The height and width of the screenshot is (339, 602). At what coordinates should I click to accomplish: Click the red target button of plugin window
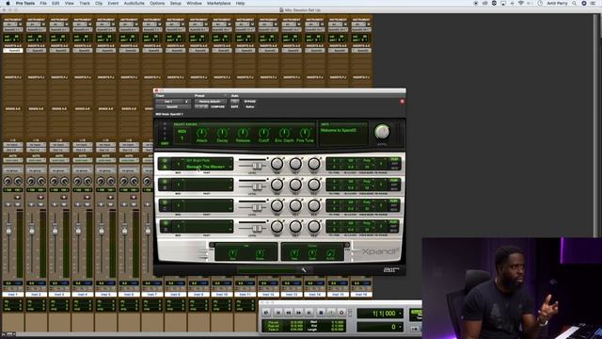click(x=402, y=102)
